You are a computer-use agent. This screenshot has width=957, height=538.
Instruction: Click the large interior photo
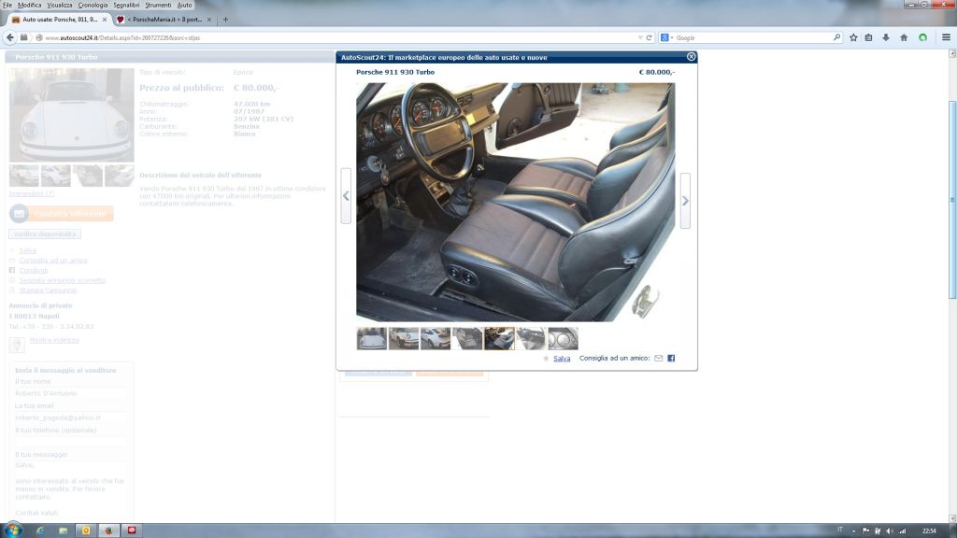[x=516, y=202]
